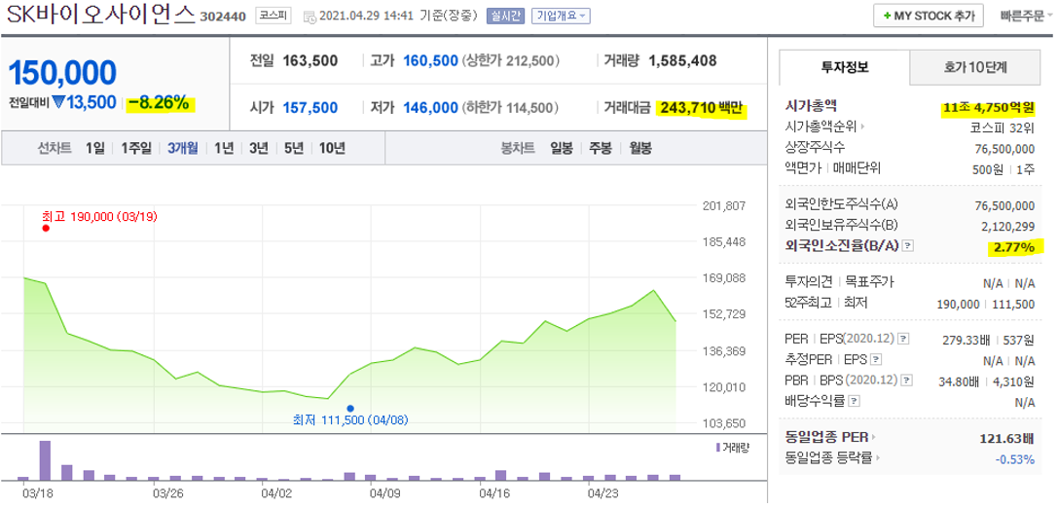Click the 상장주식수 value 76,500,000
Screen dimensions: 1058x508
pyautogui.click(x=1004, y=149)
